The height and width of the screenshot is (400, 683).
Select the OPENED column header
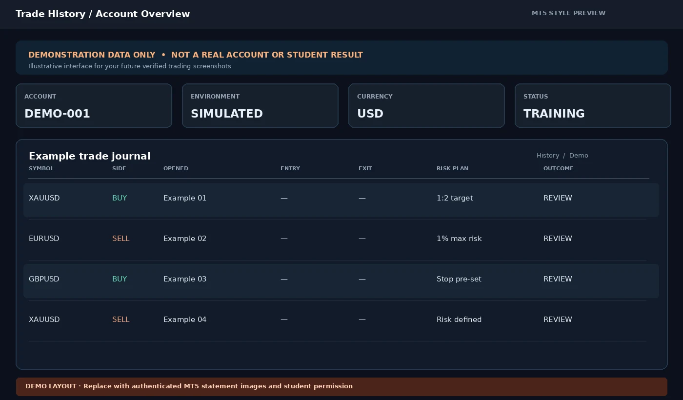click(176, 168)
